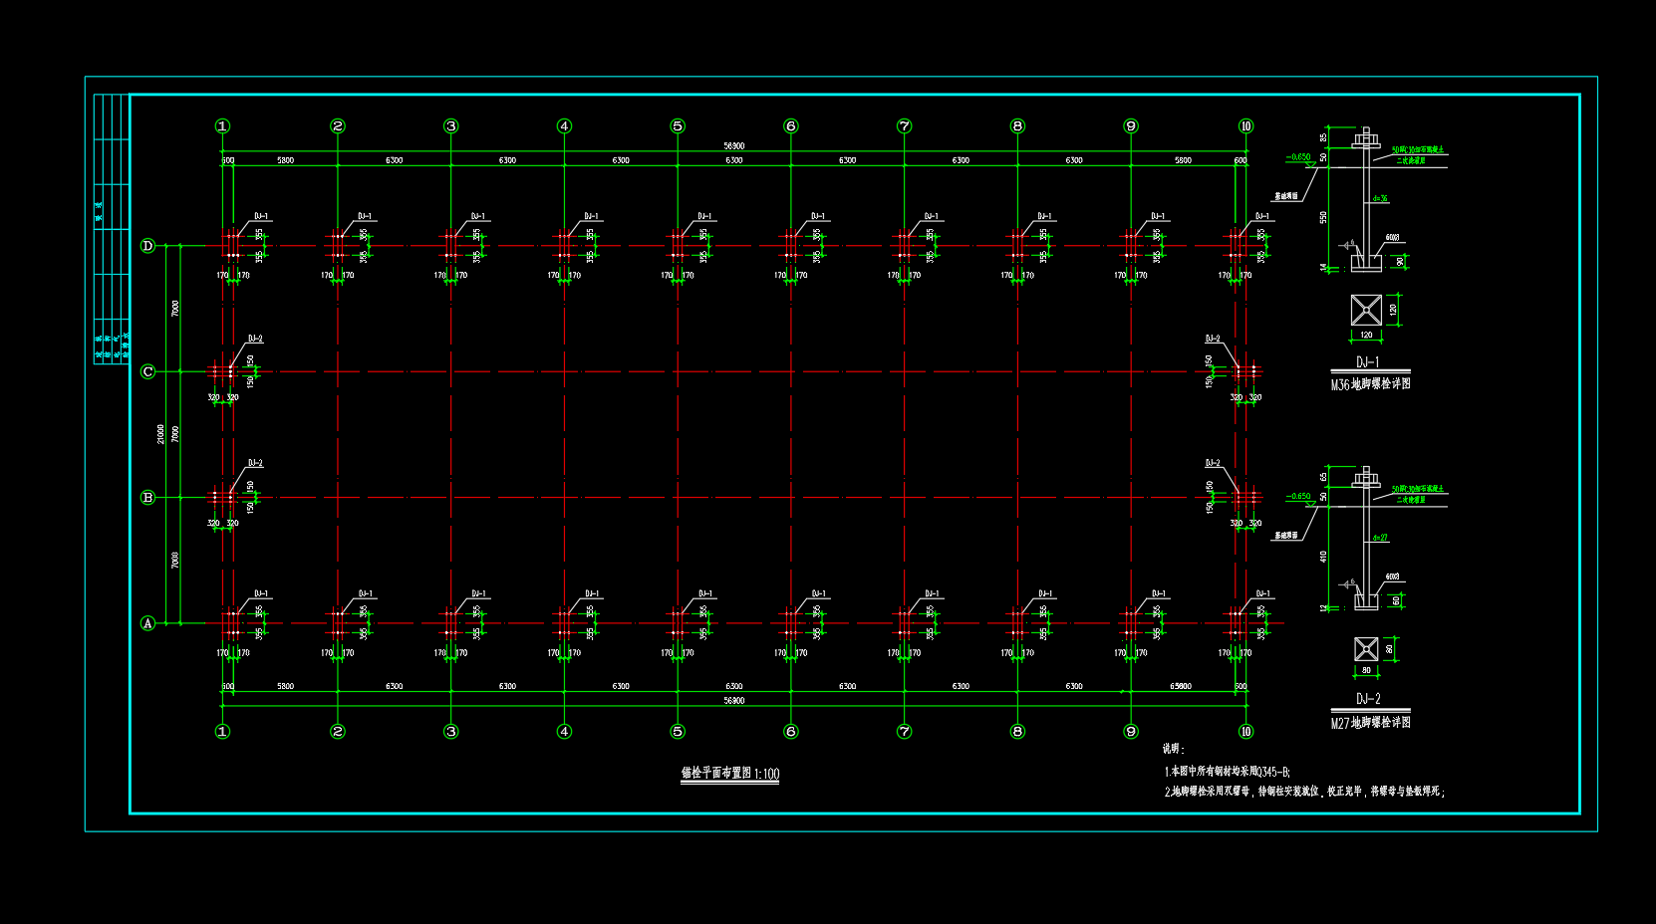The image size is (1656, 924).
Task: Pick row axis bubble B
Action: pyautogui.click(x=148, y=498)
